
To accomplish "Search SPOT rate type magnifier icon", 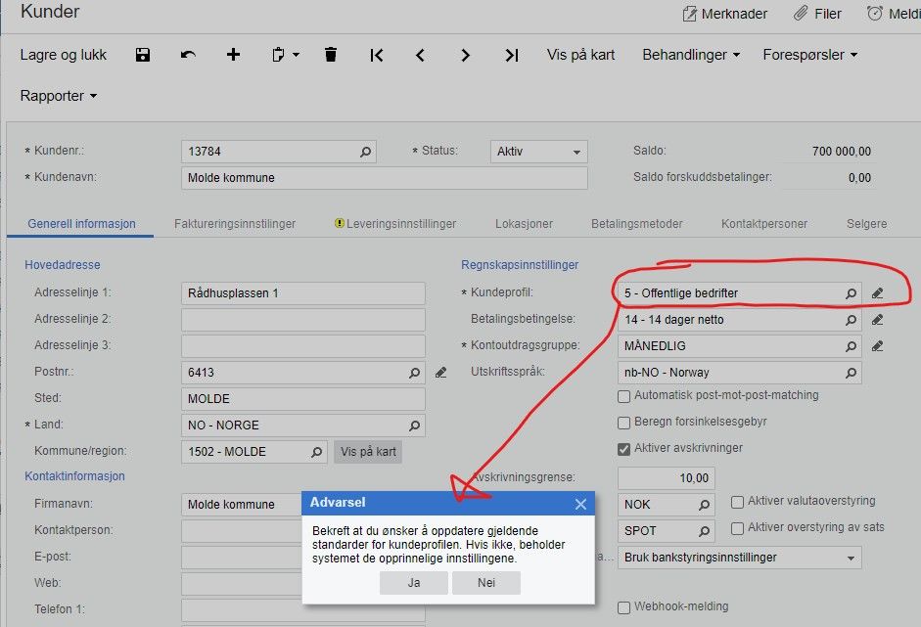I will tap(704, 531).
